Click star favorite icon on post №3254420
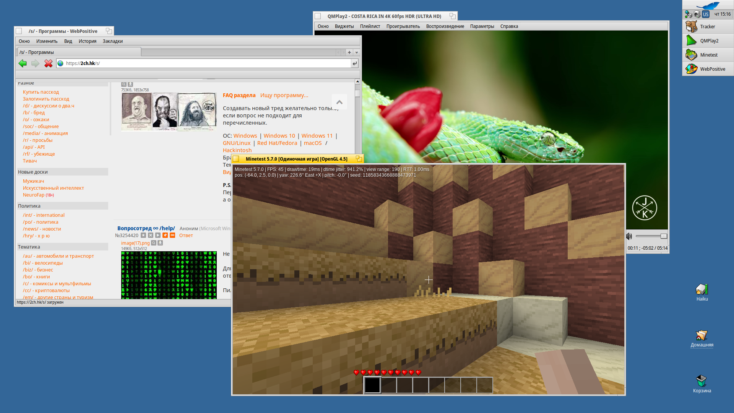This screenshot has height=413, width=734. [x=143, y=236]
